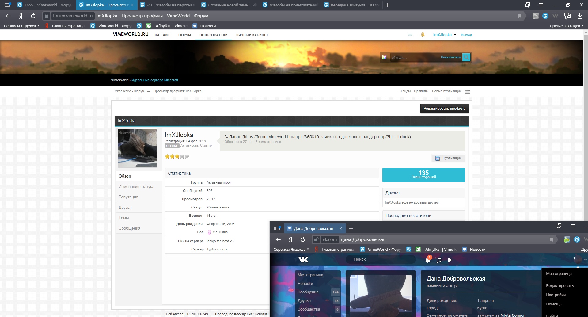
Task: Open the Гайды link
Action: (x=405, y=91)
